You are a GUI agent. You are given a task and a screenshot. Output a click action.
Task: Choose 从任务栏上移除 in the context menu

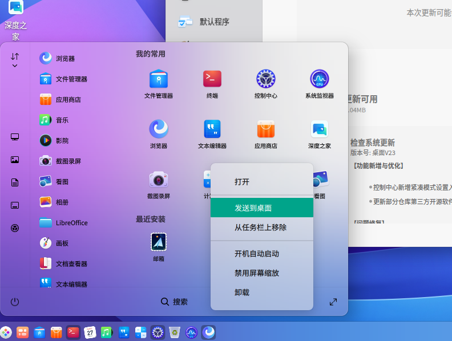coord(262,227)
